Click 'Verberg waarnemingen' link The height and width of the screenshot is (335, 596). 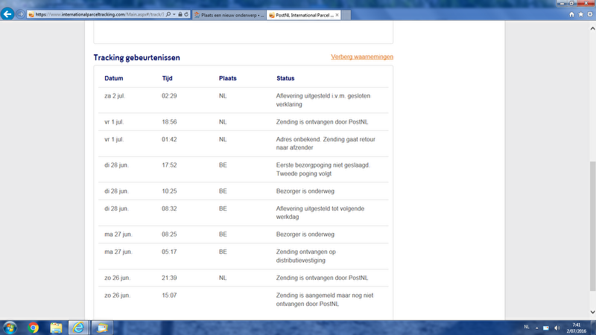tap(362, 57)
